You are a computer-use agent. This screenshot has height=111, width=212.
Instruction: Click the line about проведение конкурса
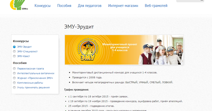[x=125, y=101]
